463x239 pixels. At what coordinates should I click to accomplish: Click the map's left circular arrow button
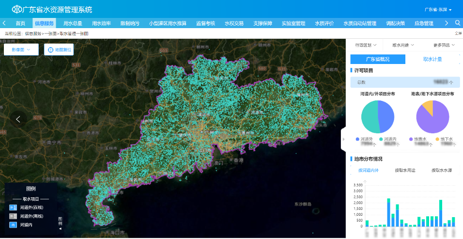(x=18, y=119)
